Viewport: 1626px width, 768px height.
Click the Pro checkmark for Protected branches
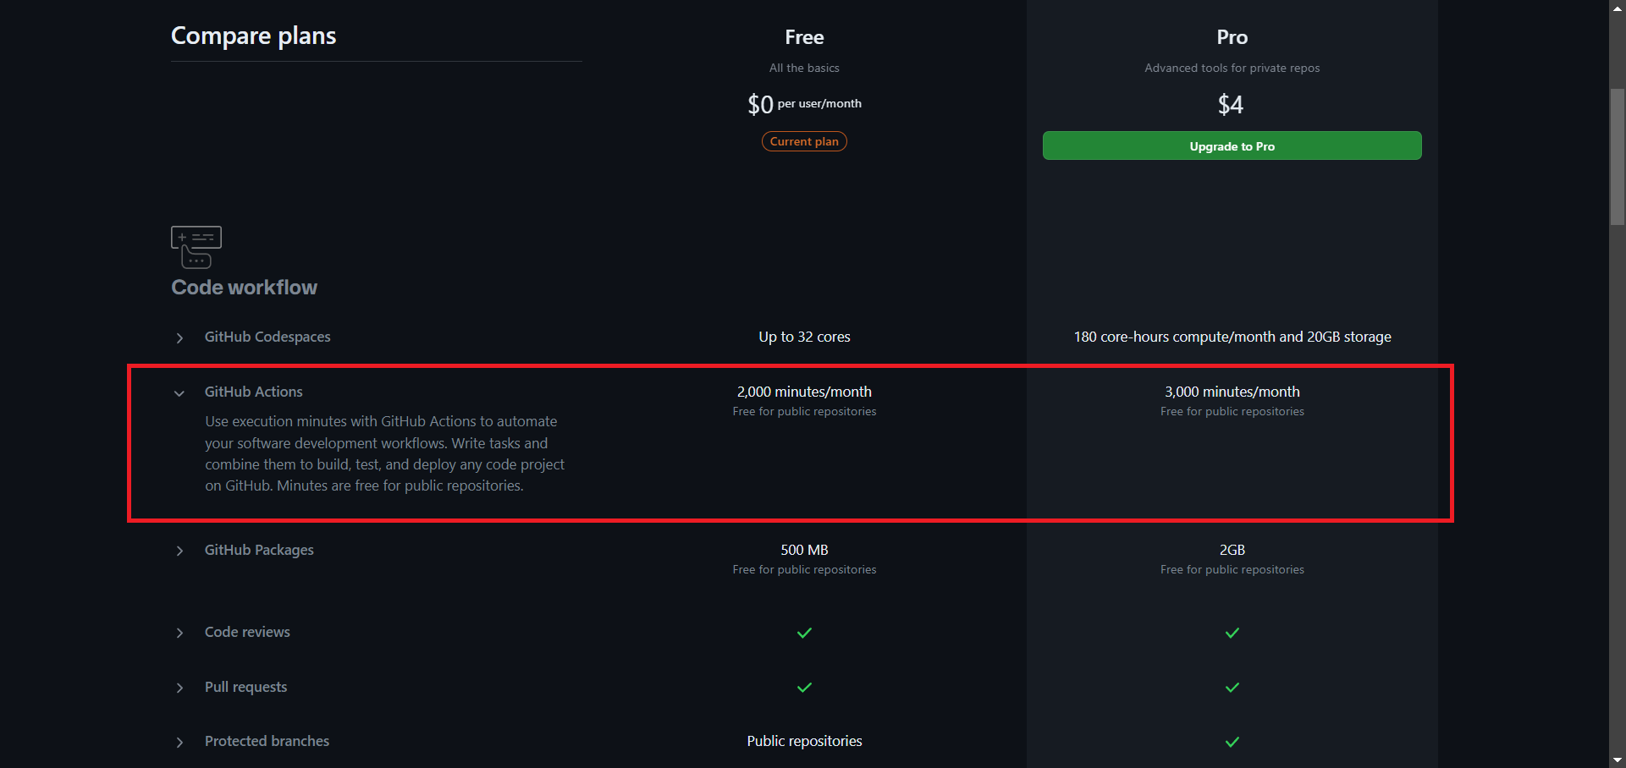point(1232,742)
